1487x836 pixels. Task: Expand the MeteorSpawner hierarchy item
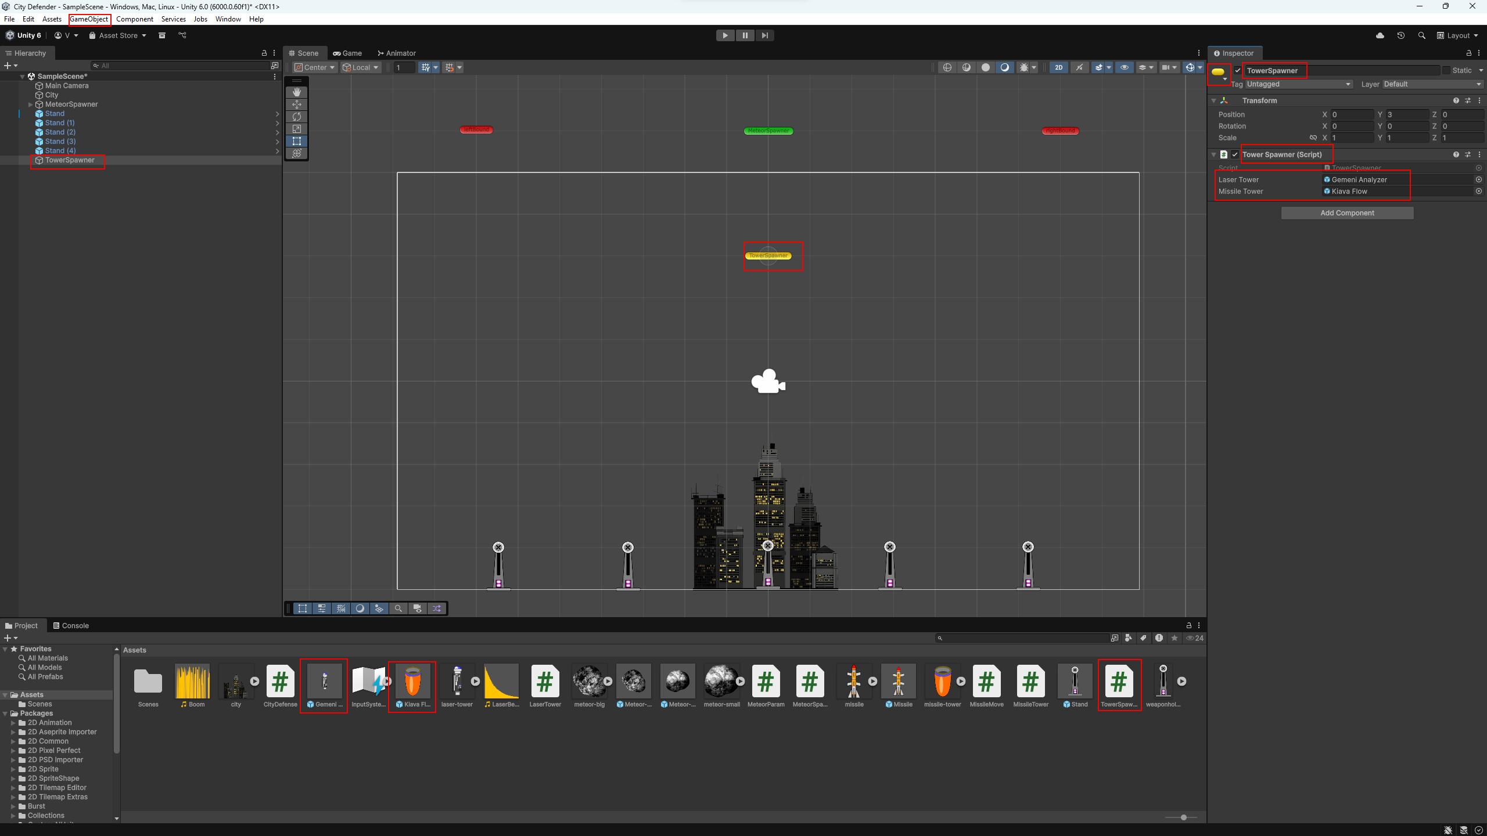[31, 105]
